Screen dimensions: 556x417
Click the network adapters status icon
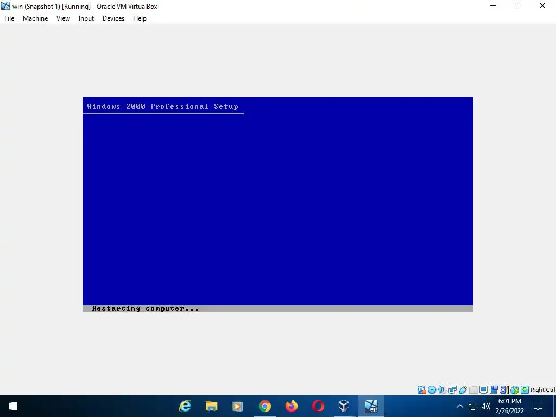coord(452,390)
